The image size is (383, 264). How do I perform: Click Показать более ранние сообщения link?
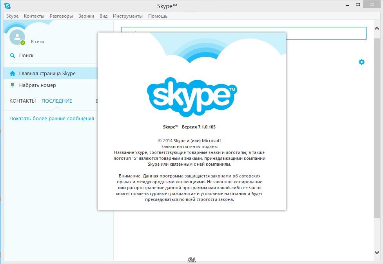(x=51, y=119)
